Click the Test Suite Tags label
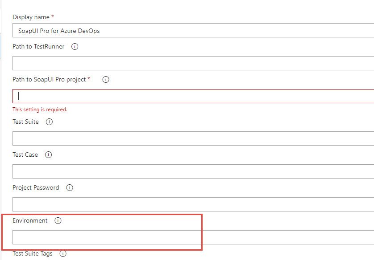374x260 pixels. [x=33, y=254]
